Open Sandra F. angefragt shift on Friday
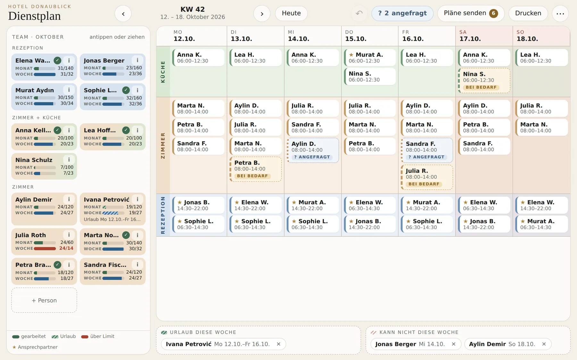The image size is (577, 360). click(x=427, y=150)
